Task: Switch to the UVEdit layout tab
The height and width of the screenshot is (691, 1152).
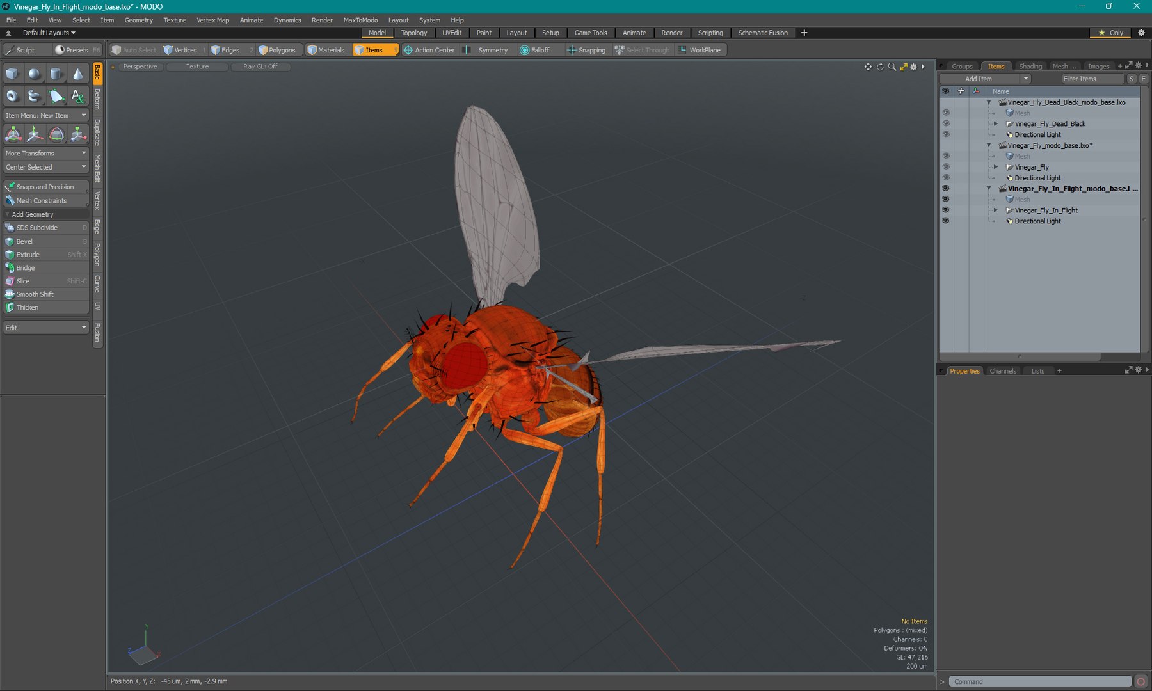Action: (452, 33)
